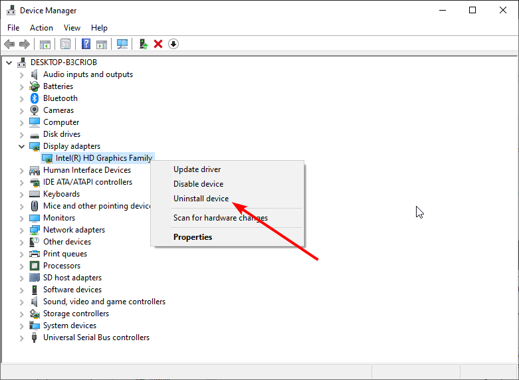The height and width of the screenshot is (380, 519).
Task: Expand Human Interface Devices chevron
Action: (x=21, y=170)
